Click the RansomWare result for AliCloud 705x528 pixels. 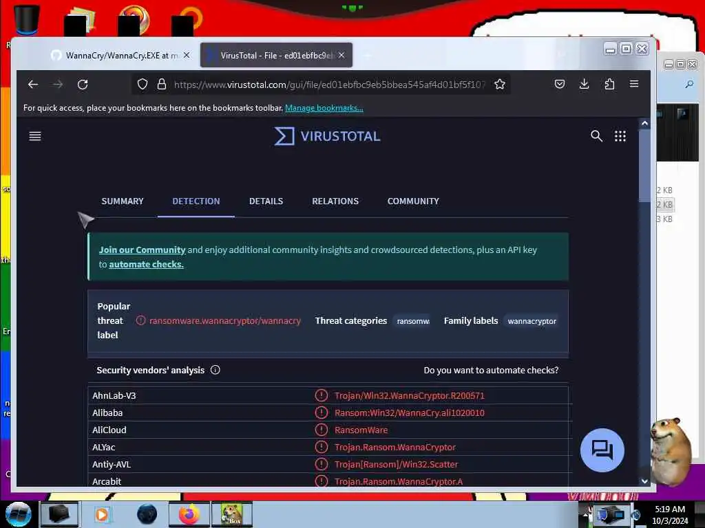pyautogui.click(x=361, y=430)
